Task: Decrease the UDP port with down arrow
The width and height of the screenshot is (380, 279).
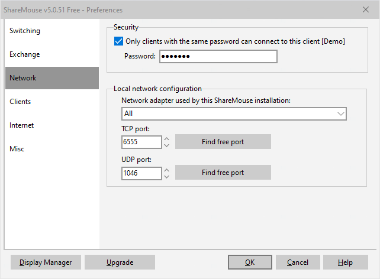Action: [x=166, y=177]
